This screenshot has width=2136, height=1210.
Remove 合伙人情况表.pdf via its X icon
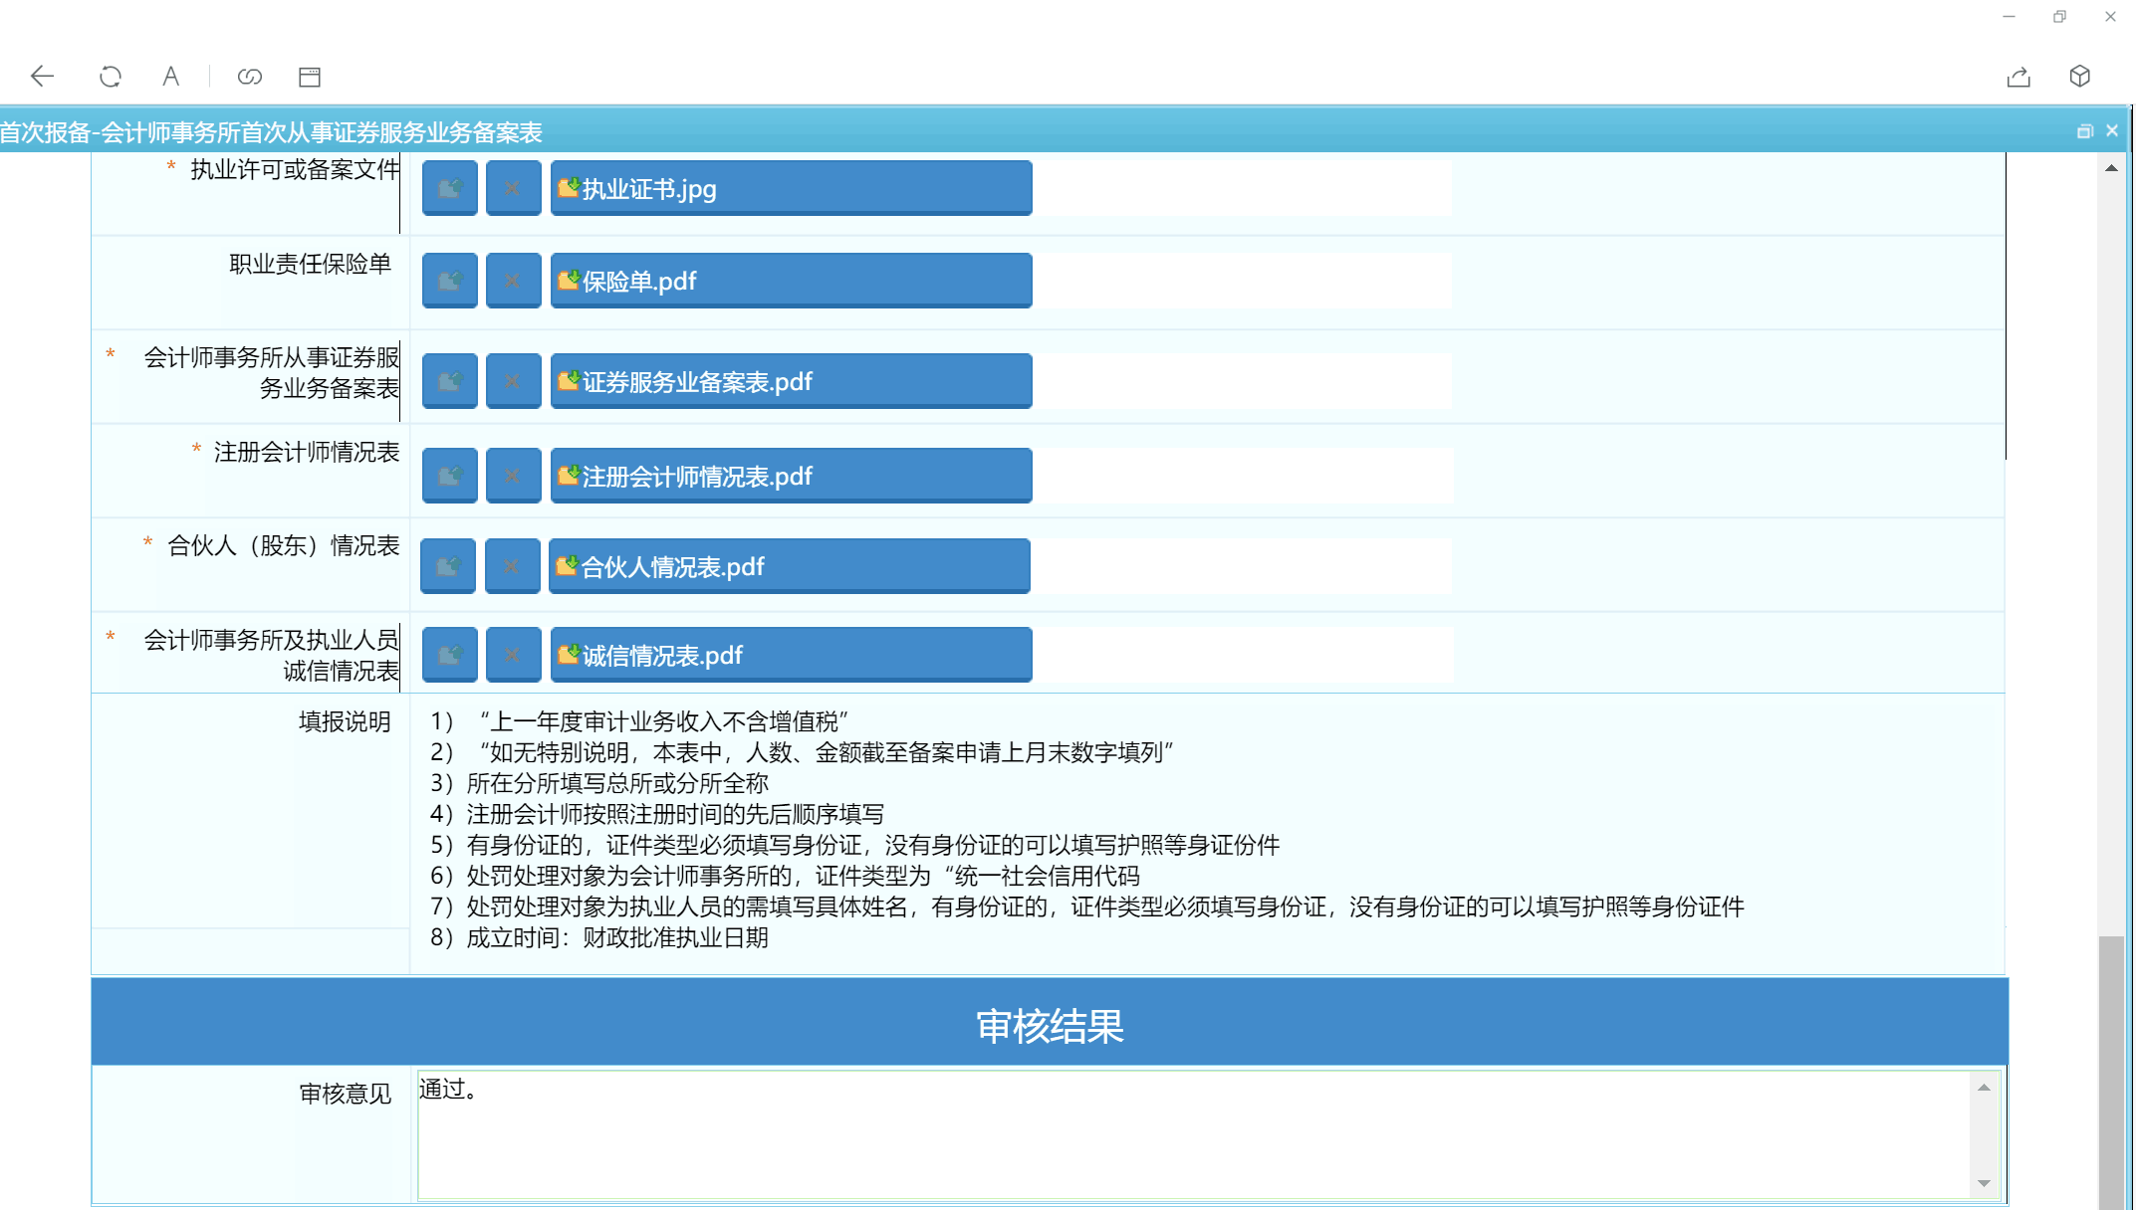pos(512,565)
